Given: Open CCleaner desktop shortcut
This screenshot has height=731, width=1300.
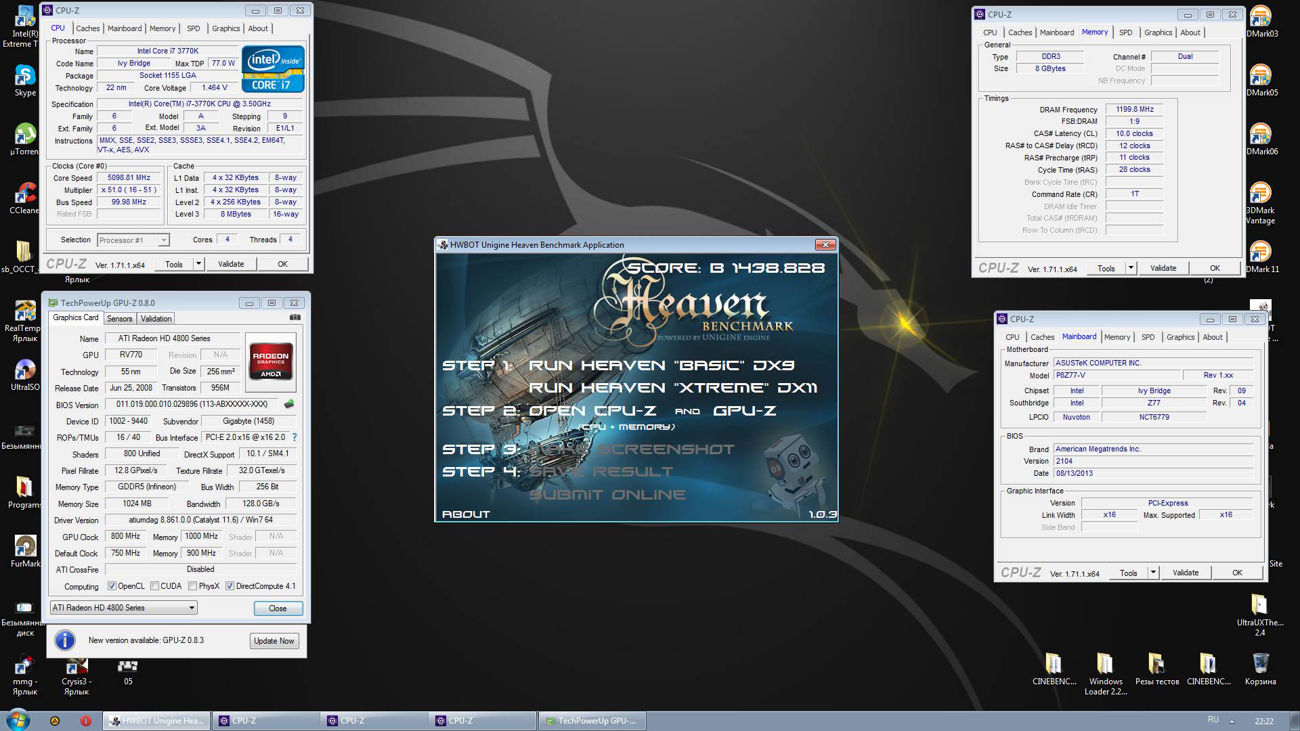Looking at the screenshot, I should pos(25,198).
